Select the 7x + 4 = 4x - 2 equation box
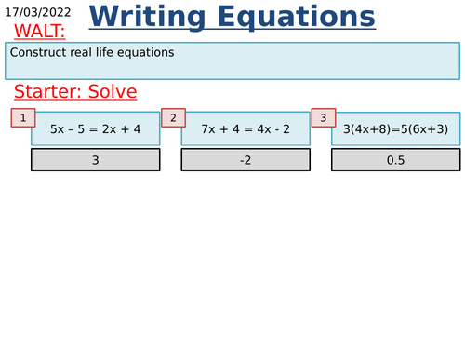465x349 pixels. click(246, 128)
